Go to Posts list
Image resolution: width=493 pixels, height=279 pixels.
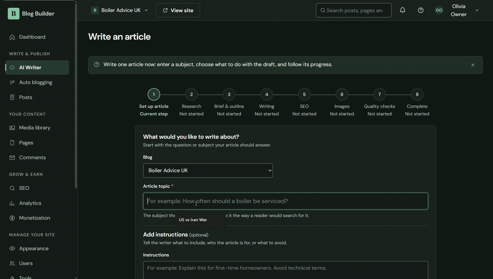[x=37, y=97]
